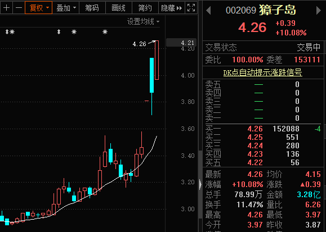Select the 画线 drawing tool
This screenshot has width=326, height=232.
pos(118,8)
